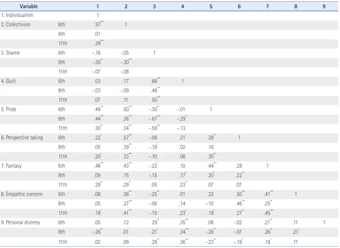Click column header '5'

click(x=211, y=7)
